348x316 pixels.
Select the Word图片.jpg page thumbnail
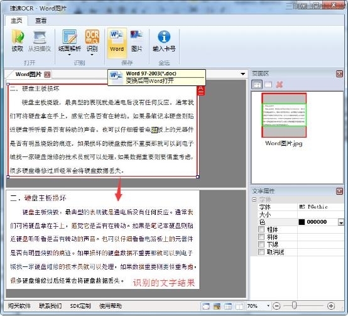284,115
